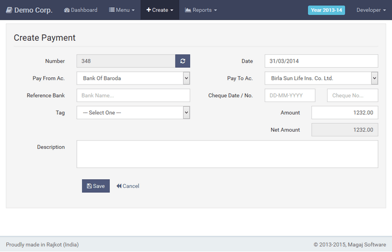The height and width of the screenshot is (252, 392).
Task: Focus the Reference Bank name field
Action: pyautogui.click(x=133, y=96)
